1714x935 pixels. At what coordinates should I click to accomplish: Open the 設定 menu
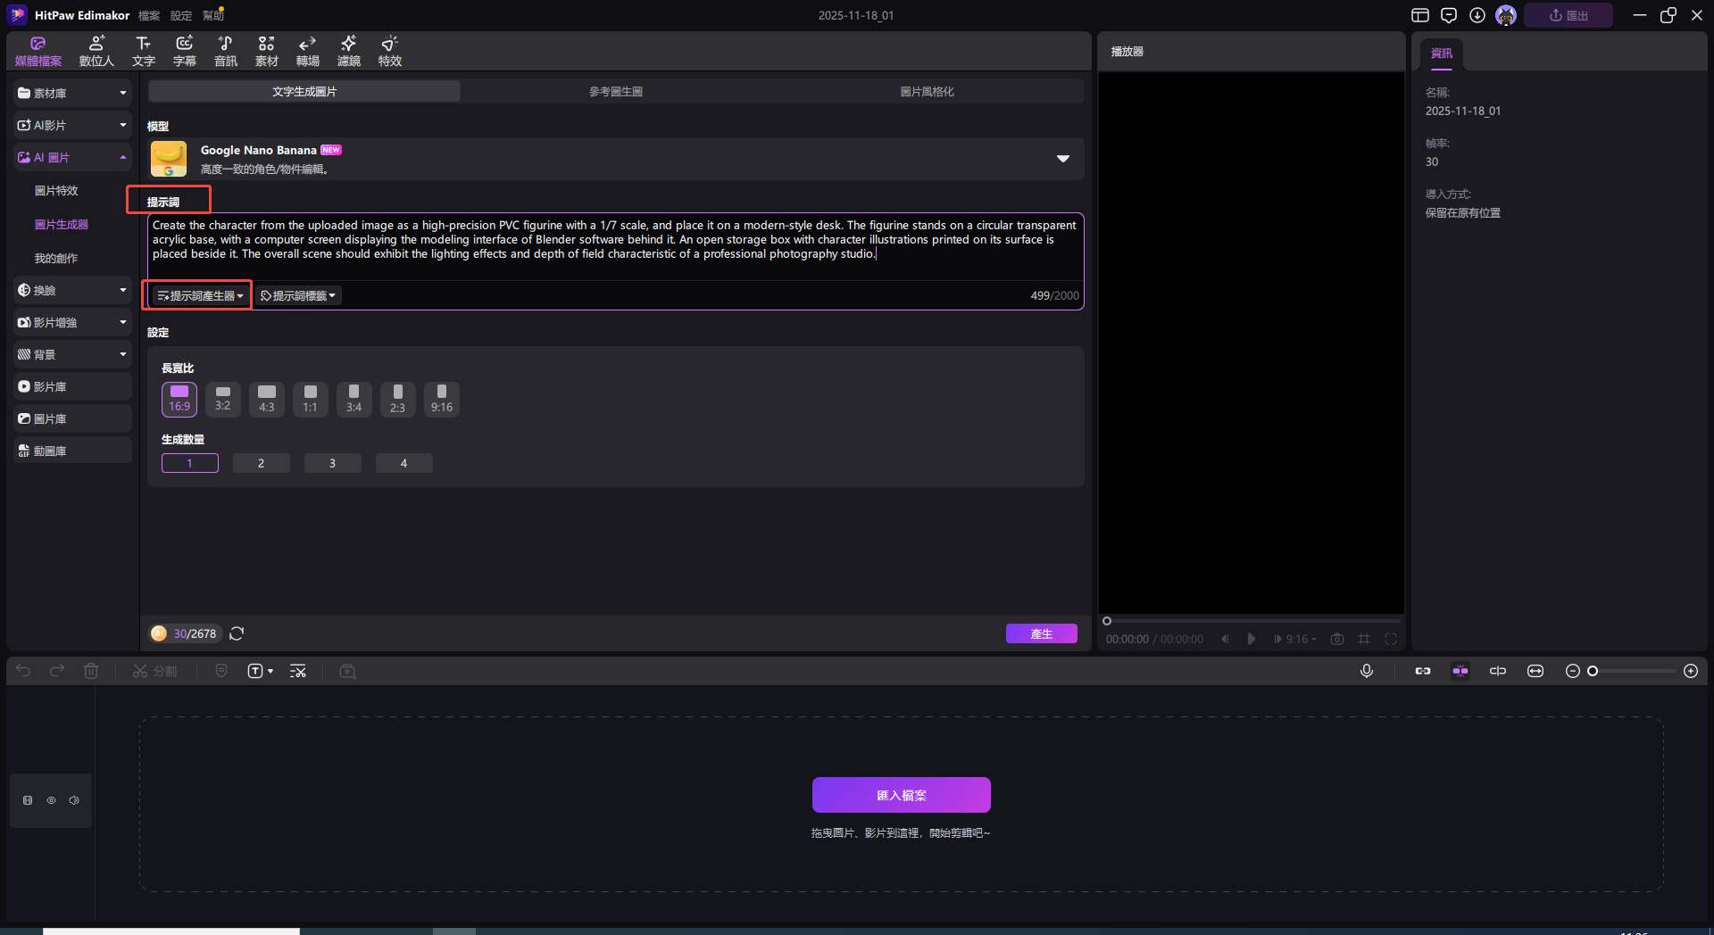pos(180,15)
